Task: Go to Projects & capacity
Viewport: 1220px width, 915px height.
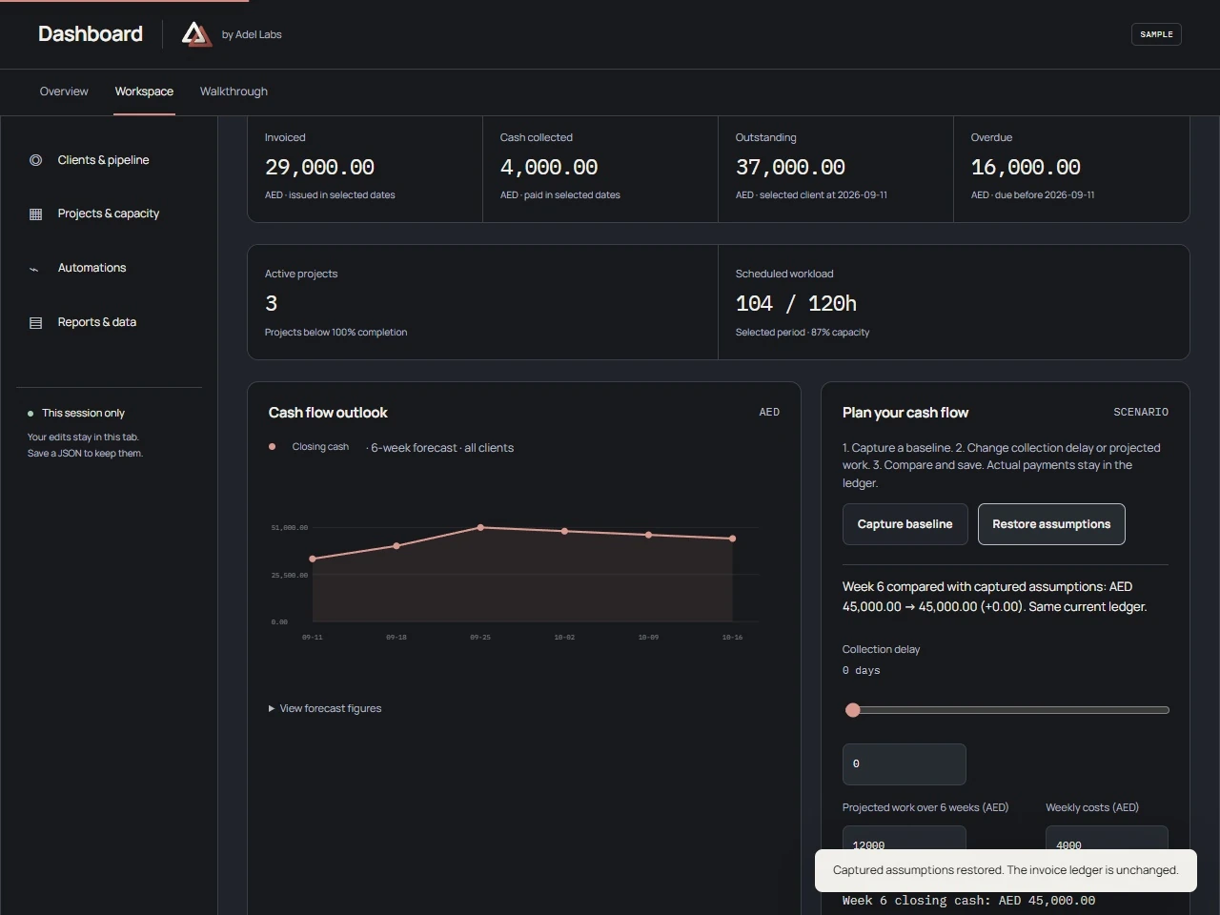Action: pos(109,213)
